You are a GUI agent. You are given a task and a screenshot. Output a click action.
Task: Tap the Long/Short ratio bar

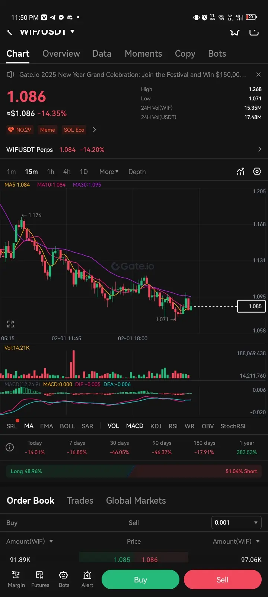click(x=134, y=471)
